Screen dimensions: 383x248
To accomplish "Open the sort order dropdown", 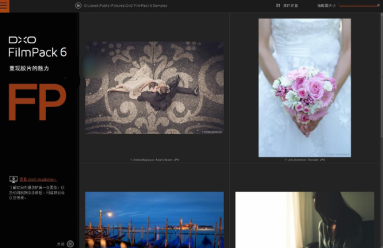I will pyautogui.click(x=290, y=6).
